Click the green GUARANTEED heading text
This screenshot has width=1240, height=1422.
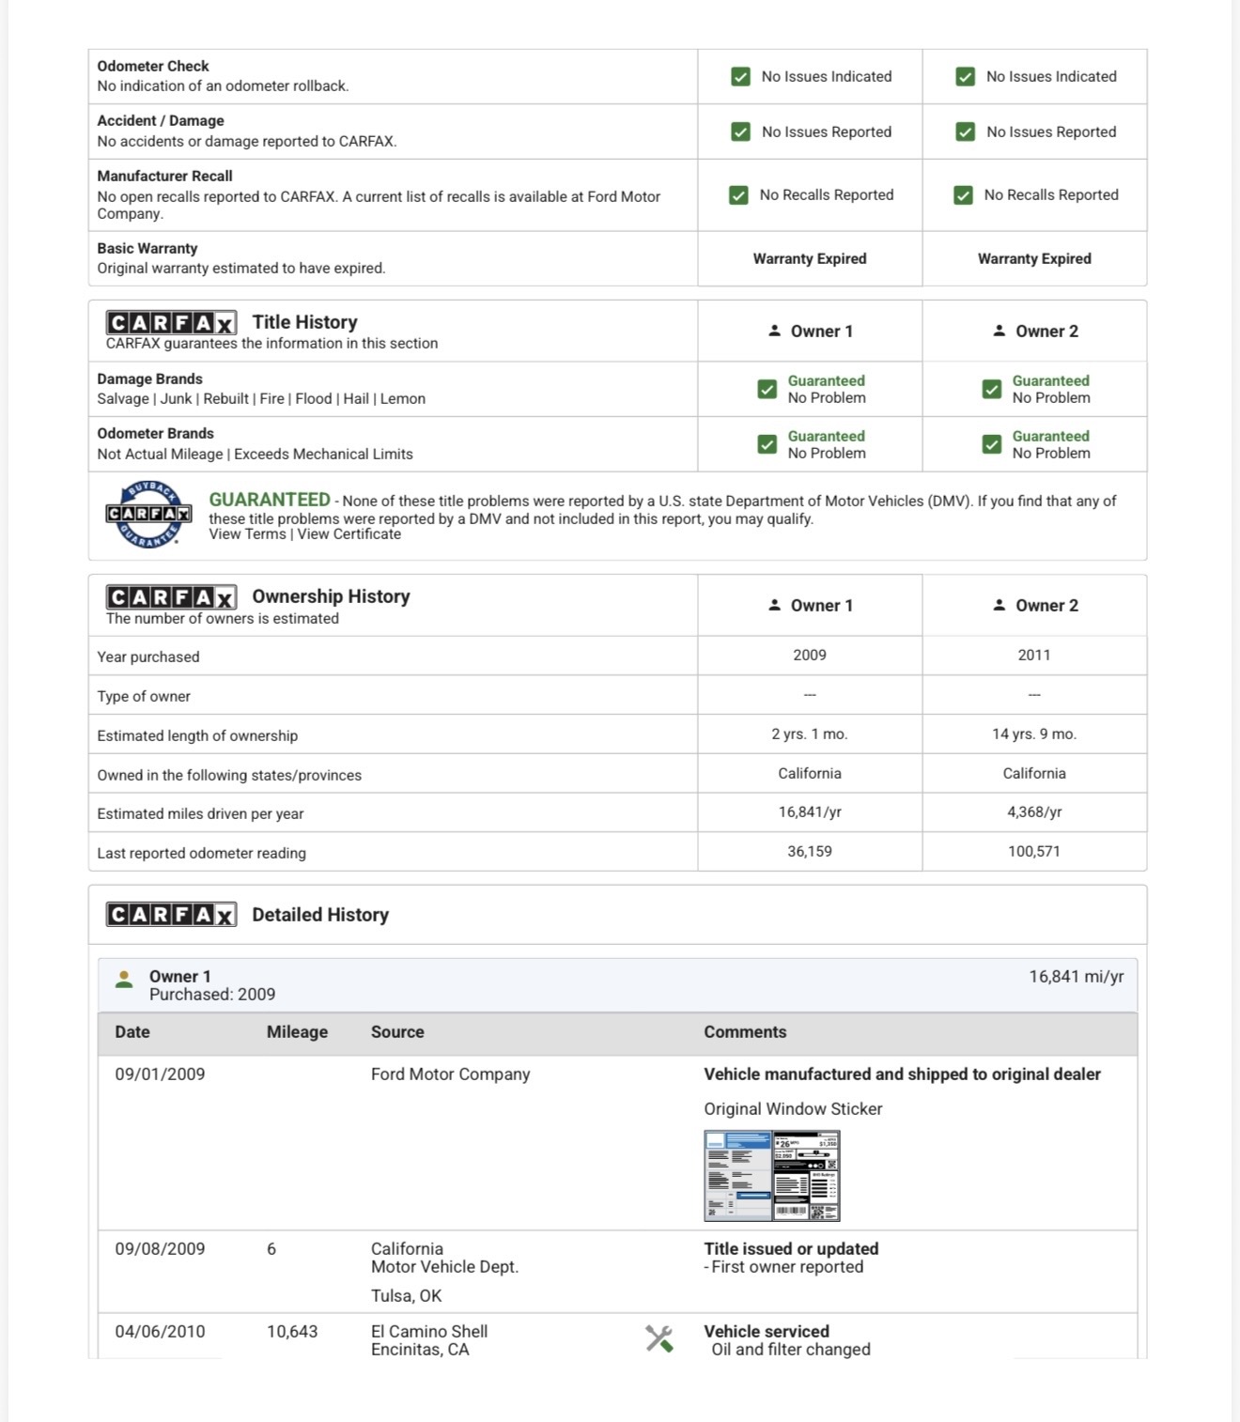[x=270, y=500]
